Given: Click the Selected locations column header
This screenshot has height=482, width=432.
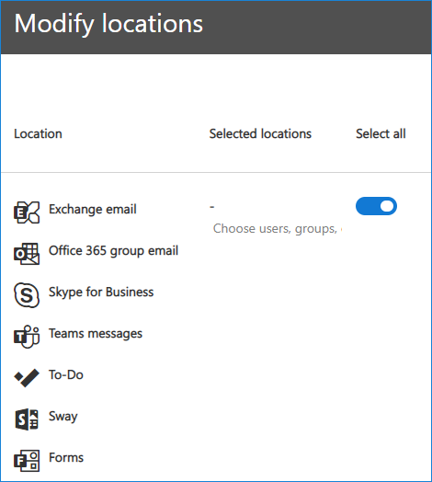Looking at the screenshot, I should (x=260, y=134).
